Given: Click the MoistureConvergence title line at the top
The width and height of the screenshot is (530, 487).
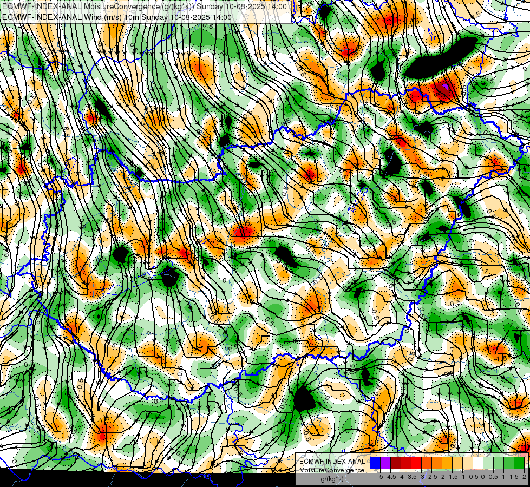Looking at the screenshot, I should [145, 6].
